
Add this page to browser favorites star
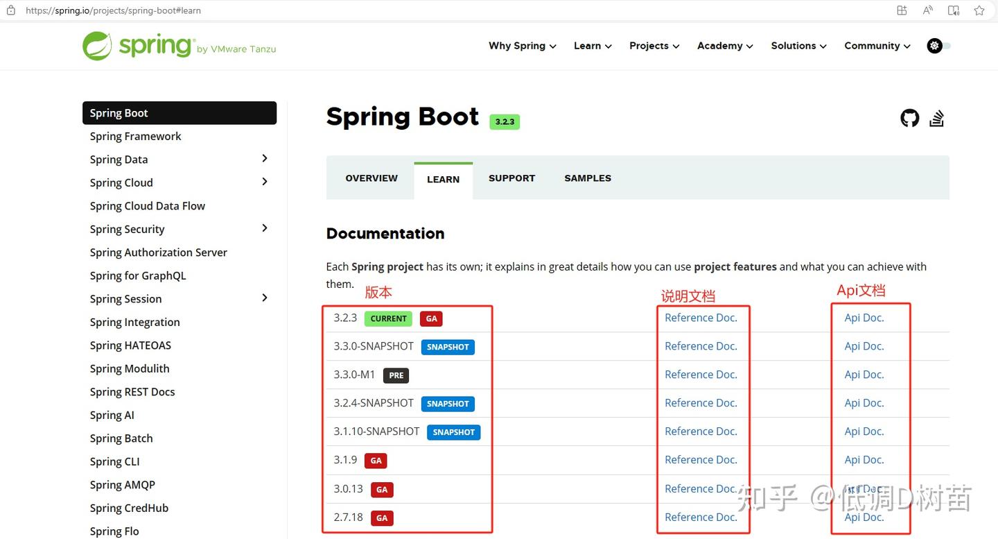979,10
